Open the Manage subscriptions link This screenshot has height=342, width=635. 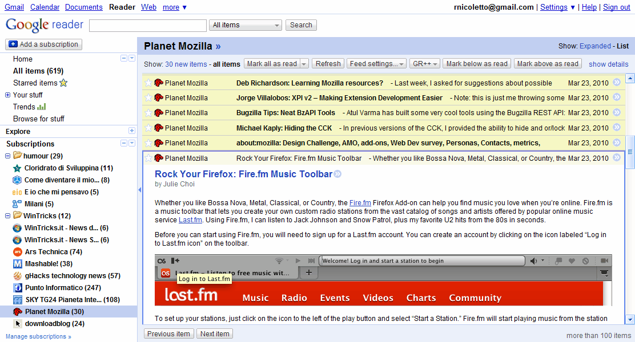click(x=38, y=336)
